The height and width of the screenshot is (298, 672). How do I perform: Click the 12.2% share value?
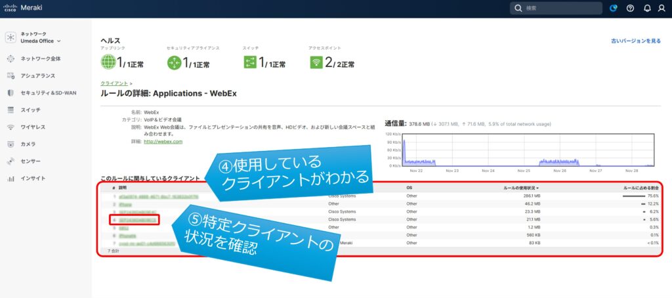653,204
